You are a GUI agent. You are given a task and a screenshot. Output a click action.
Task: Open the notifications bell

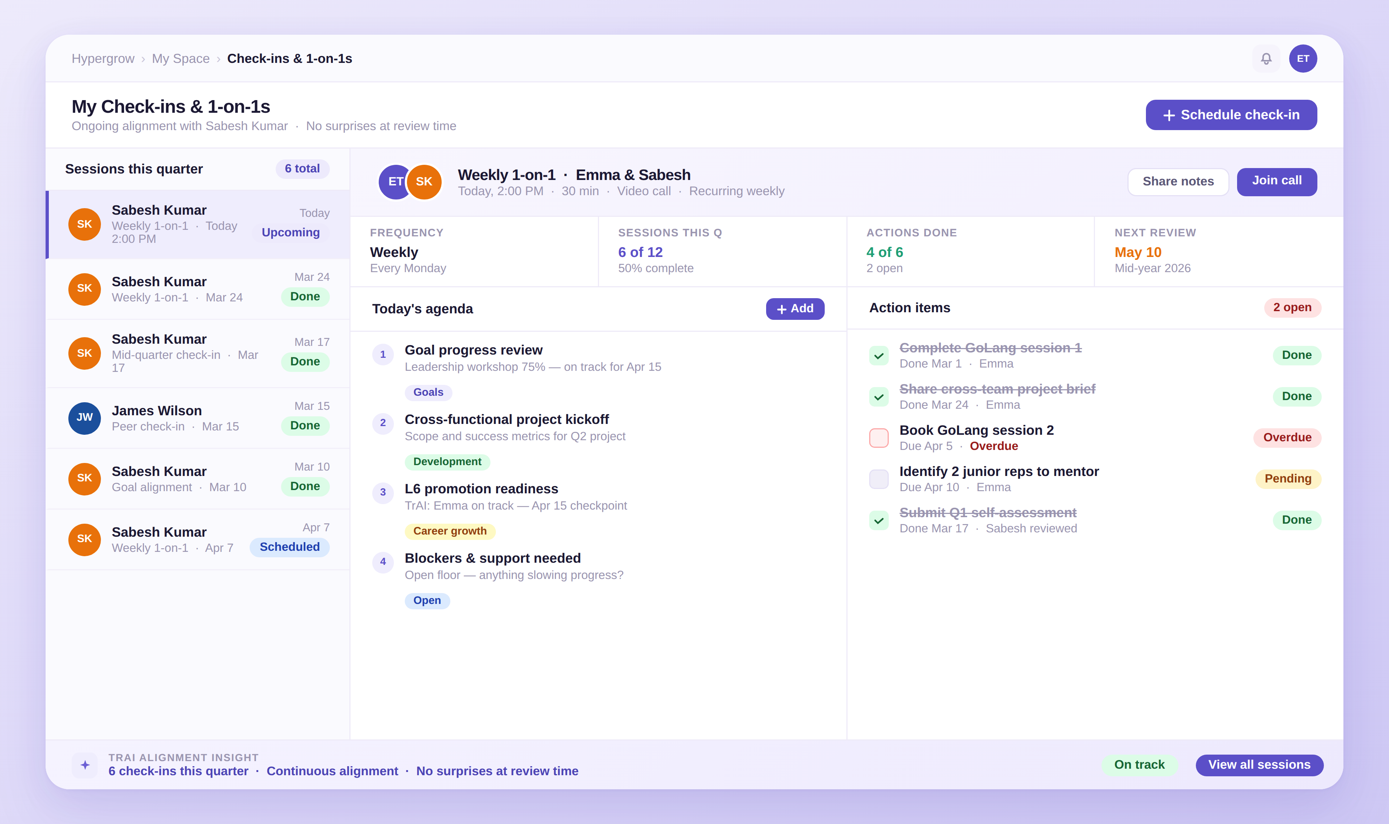[1267, 58]
